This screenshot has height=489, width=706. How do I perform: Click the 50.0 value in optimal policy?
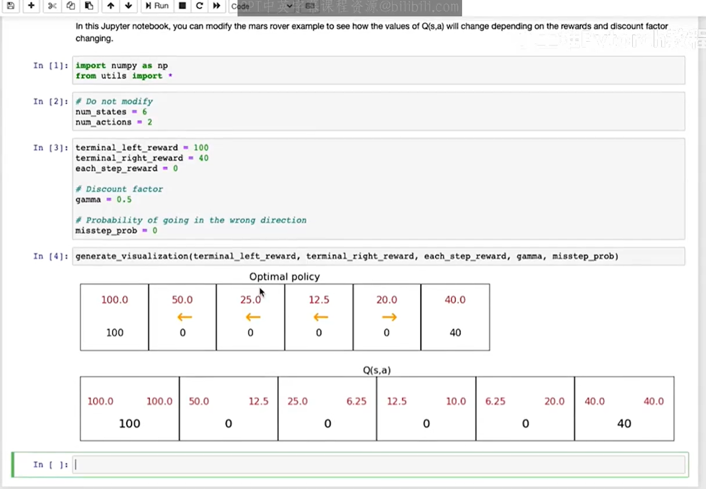point(182,300)
